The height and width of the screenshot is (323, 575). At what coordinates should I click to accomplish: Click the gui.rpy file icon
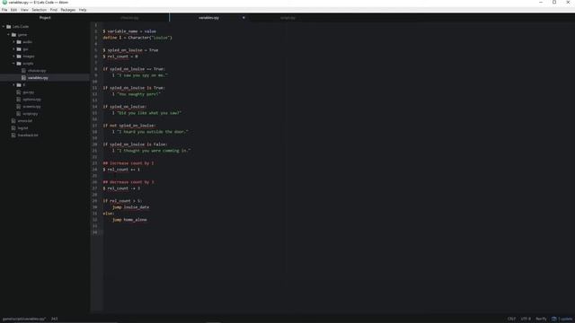pos(19,92)
